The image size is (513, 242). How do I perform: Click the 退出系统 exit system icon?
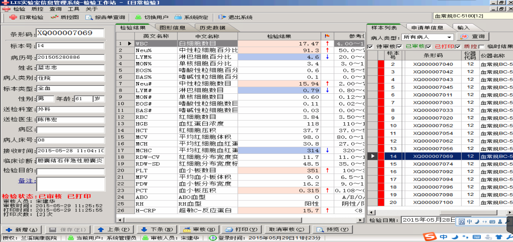(x=222, y=17)
